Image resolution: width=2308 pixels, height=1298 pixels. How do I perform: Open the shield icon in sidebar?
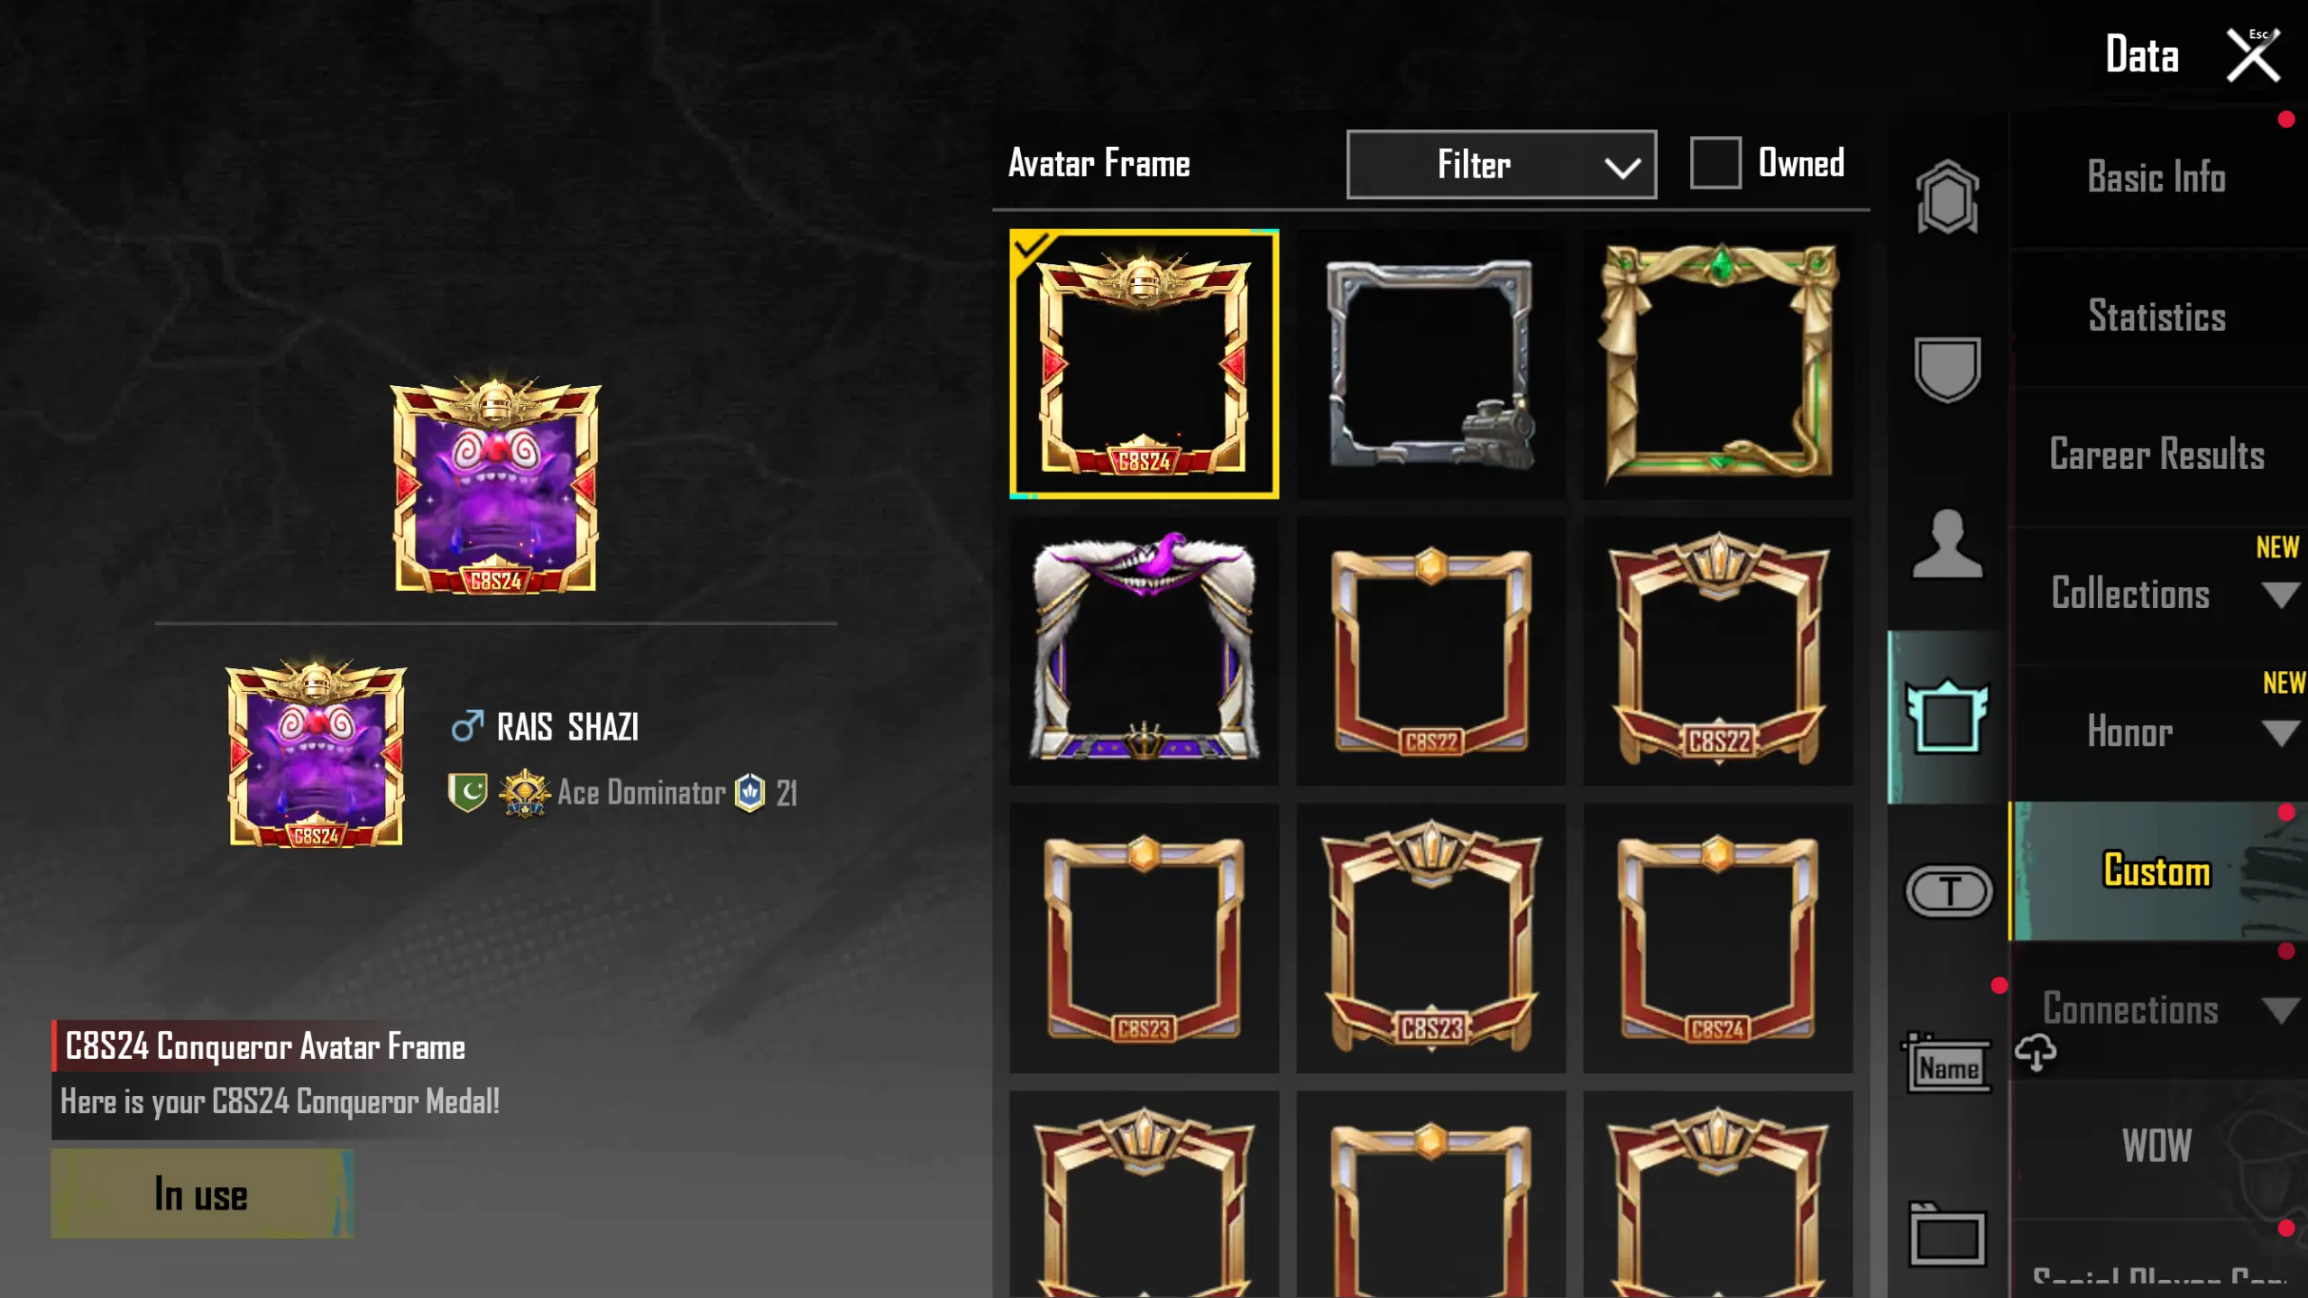pyautogui.click(x=1947, y=369)
